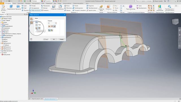The image size is (181, 102).
Task: Open the Проверка ribbon tab
Action: click(x=28, y=3)
